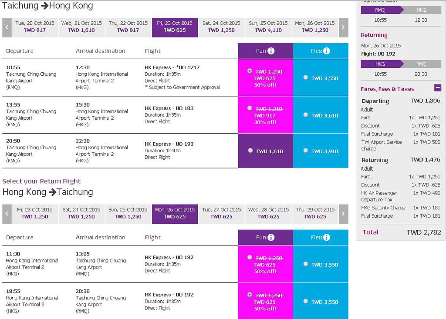Click the info icon next to outbound Flex
The width and height of the screenshot is (446, 319).
point(327,51)
